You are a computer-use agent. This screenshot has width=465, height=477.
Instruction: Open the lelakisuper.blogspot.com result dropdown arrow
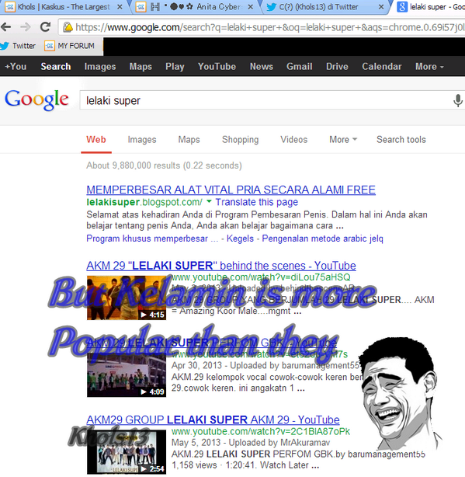[x=209, y=201]
